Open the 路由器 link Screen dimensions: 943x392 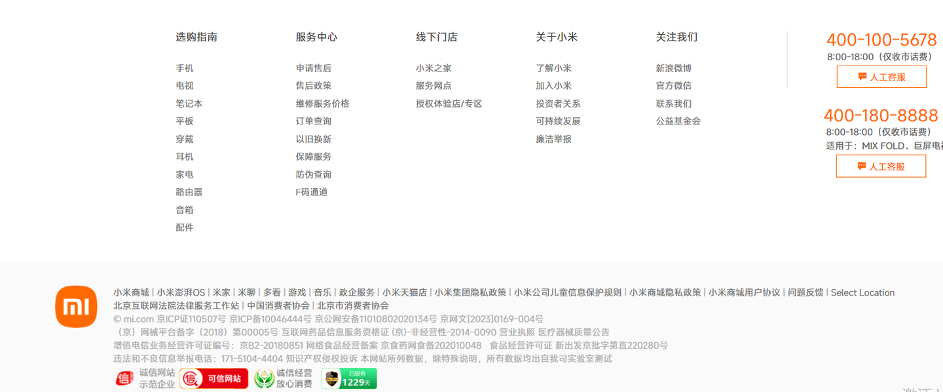pyautogui.click(x=189, y=192)
